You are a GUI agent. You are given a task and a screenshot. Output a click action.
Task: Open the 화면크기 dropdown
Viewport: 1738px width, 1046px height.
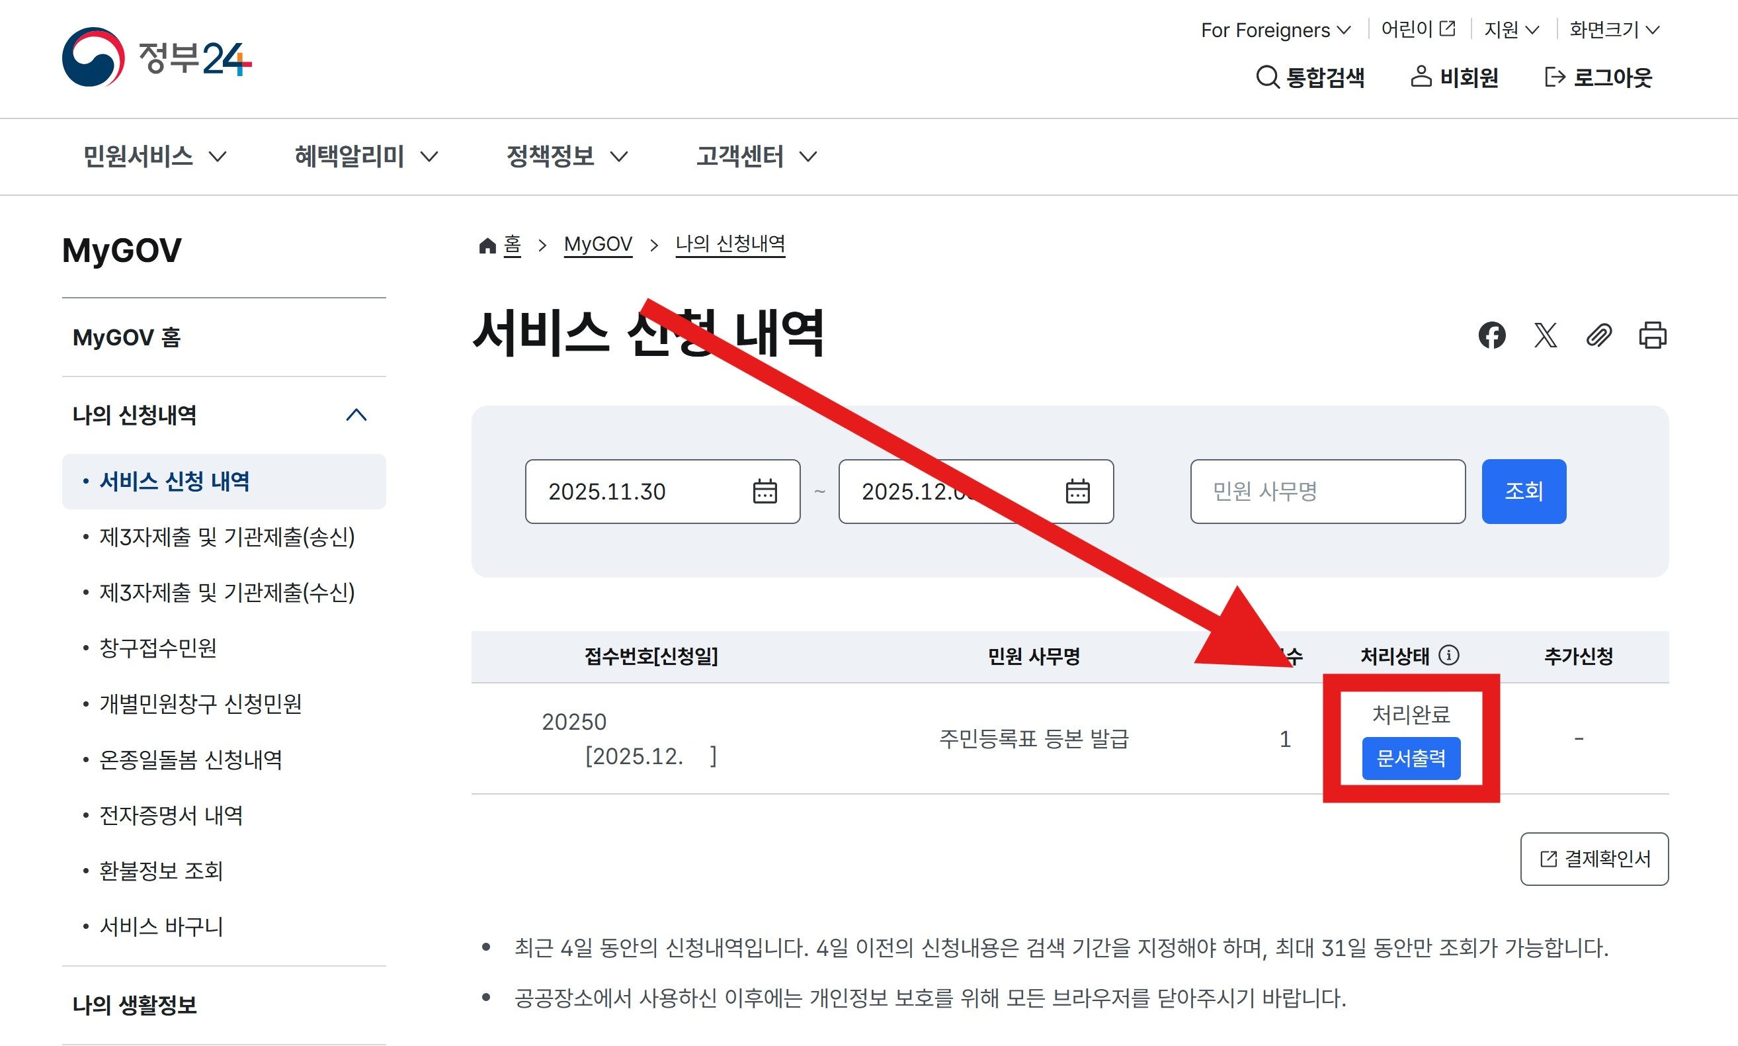click(1614, 30)
